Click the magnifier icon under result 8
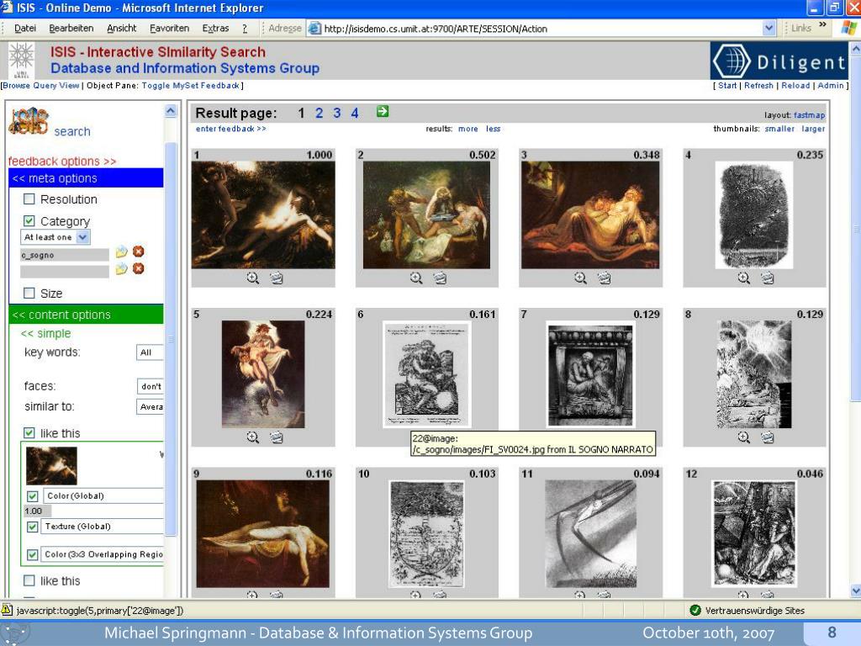The image size is (861, 646). [x=743, y=437]
